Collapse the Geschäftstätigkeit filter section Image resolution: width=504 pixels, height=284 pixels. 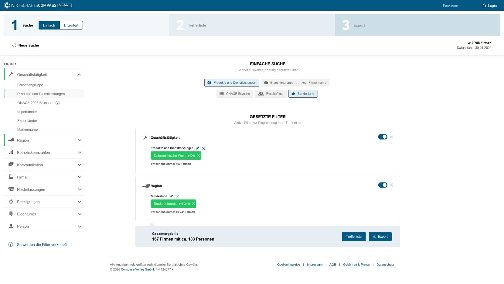tap(79, 75)
